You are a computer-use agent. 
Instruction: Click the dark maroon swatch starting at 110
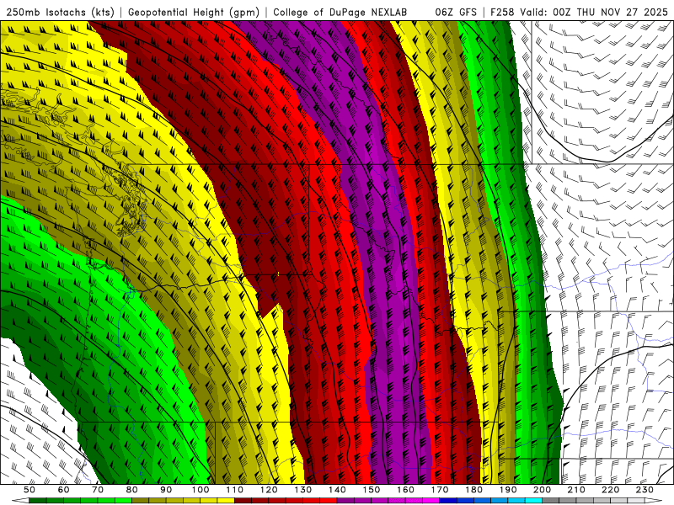click(243, 501)
